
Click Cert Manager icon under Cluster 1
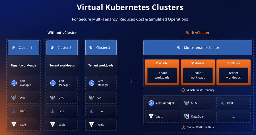14,83
